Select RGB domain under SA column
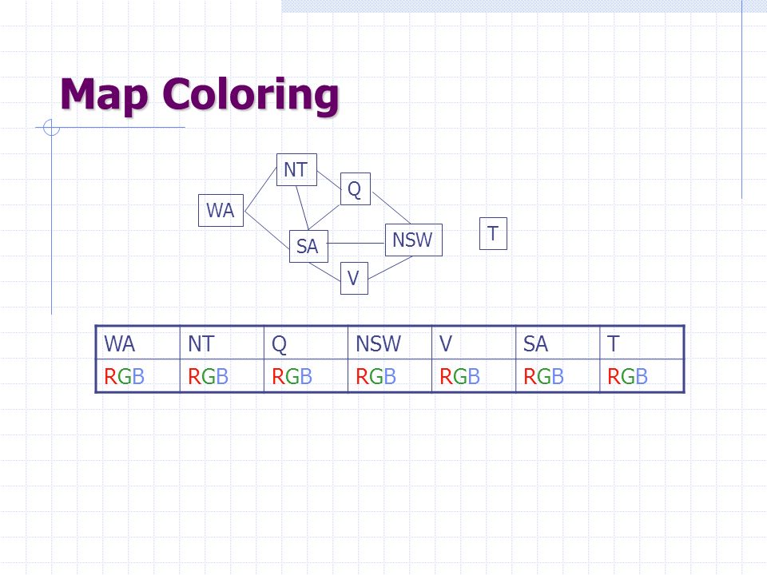Viewport: 767px width, 575px height. point(543,376)
